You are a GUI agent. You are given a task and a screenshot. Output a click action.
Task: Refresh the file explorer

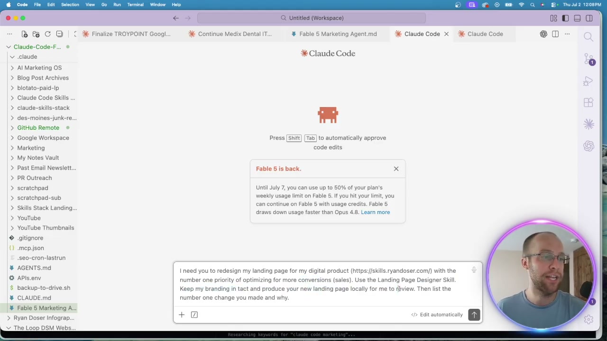pyautogui.click(x=48, y=34)
